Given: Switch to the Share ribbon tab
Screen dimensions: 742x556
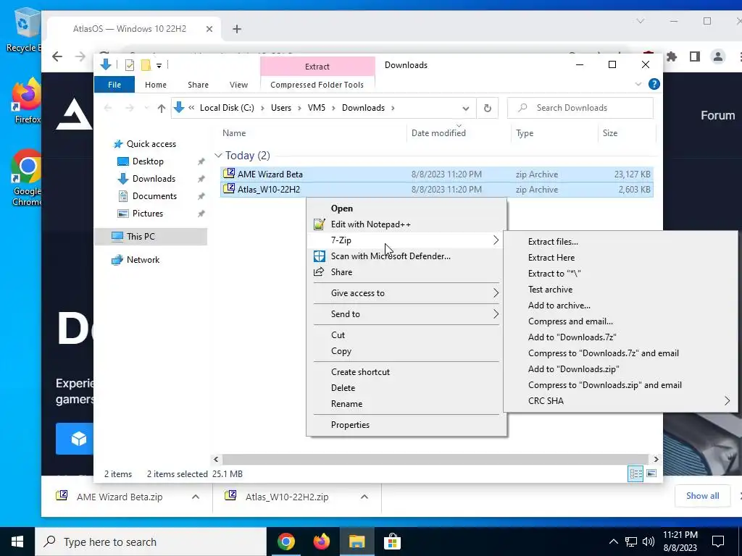Looking at the screenshot, I should pyautogui.click(x=198, y=85).
